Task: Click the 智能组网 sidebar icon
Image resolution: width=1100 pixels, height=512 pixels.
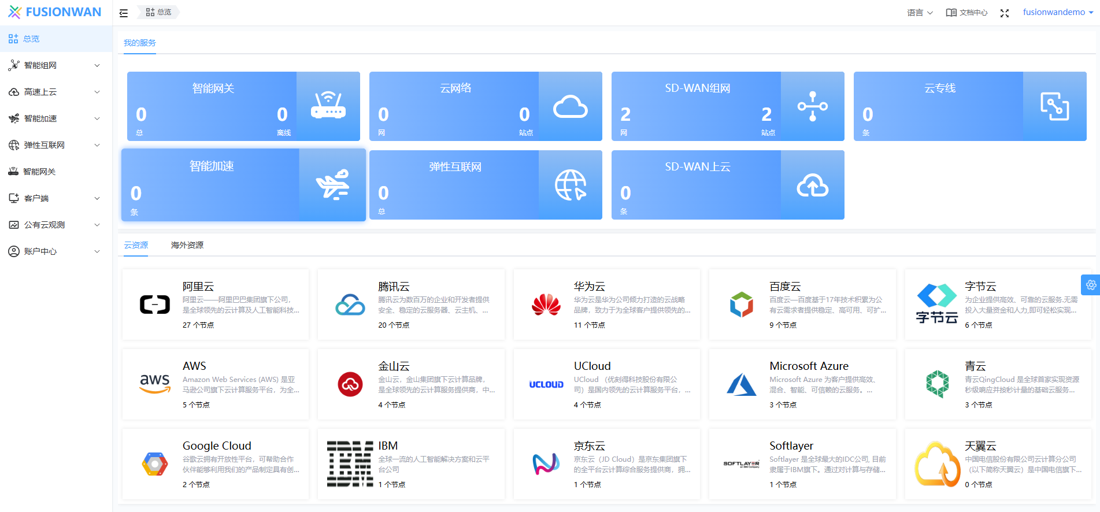Action: 14,65
